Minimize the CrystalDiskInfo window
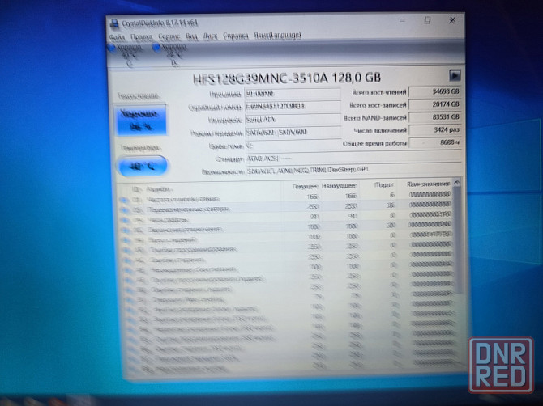Screen dimensions: 543x406 (403, 20)
